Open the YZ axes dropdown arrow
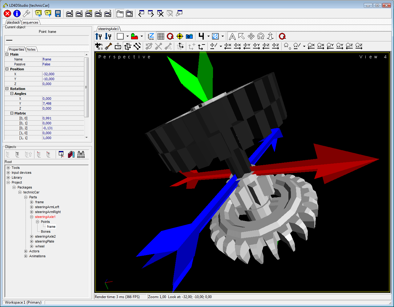 223,36
